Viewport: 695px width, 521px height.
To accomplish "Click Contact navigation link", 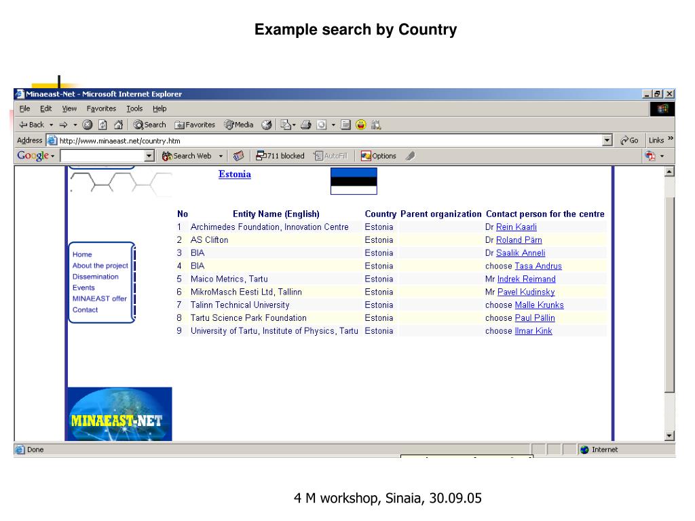I will pos(85,309).
